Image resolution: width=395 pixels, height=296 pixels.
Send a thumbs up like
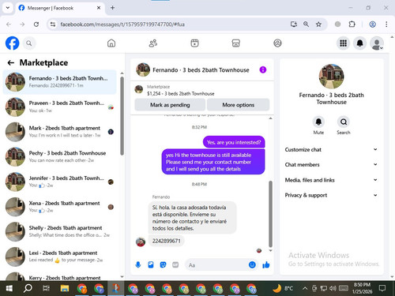pyautogui.click(x=266, y=264)
